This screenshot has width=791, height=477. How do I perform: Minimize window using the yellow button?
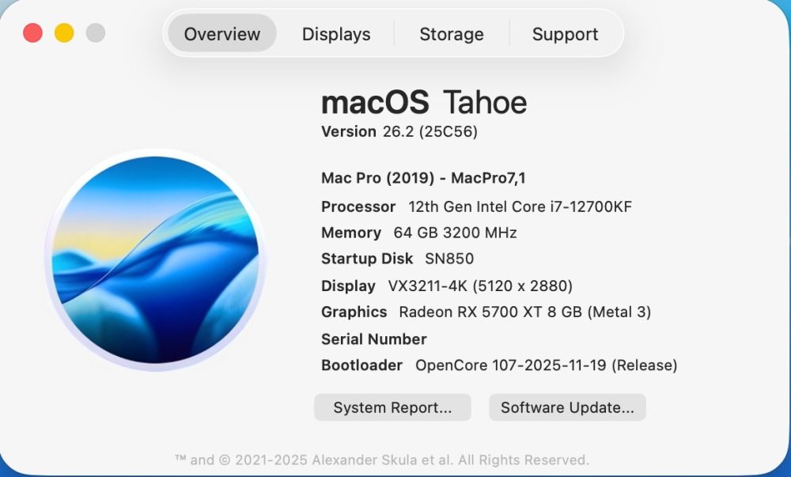click(x=64, y=33)
